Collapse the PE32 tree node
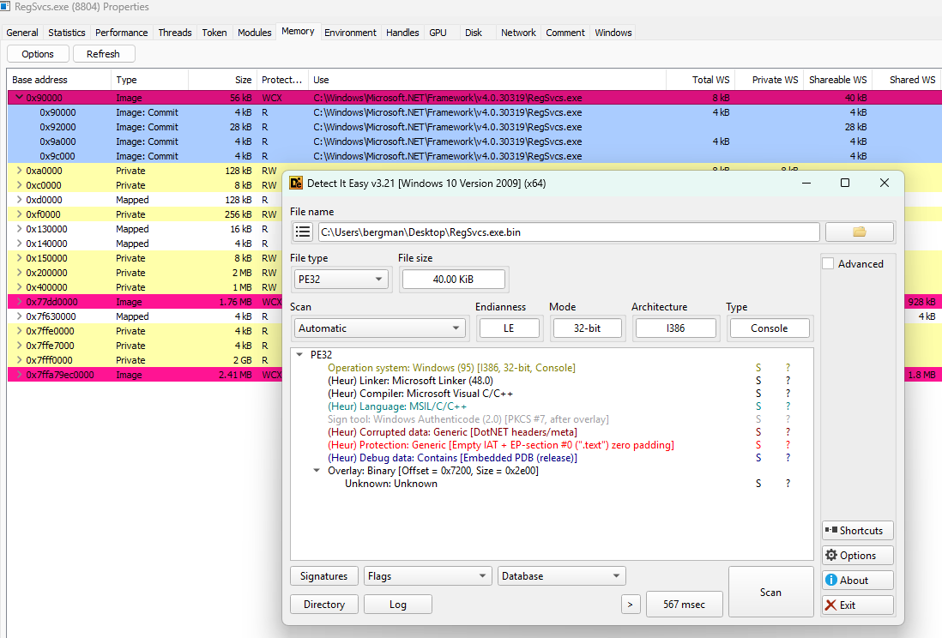942x638 pixels. [299, 355]
